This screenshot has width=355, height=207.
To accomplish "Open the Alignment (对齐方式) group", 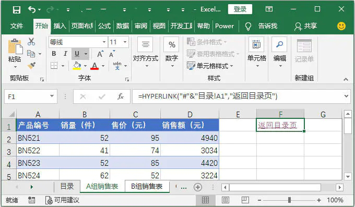I will pos(145,53).
